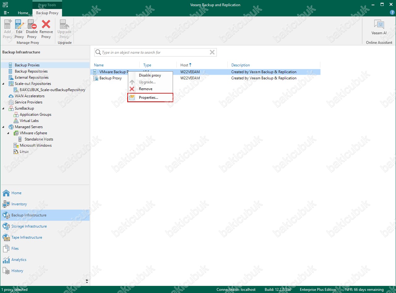Open the main hamburger menu
396x293 pixels.
6,13
